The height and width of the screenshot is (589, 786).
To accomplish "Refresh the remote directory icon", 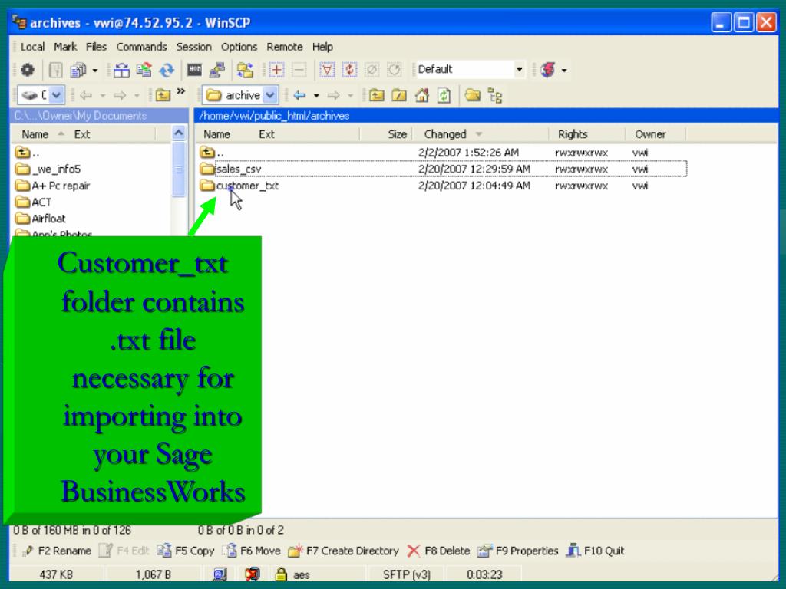I will pos(444,94).
